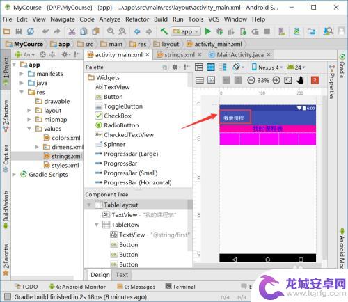Screen dimensions: 348x302
Task: Zoom out with the minus icon
Action: [251, 80]
